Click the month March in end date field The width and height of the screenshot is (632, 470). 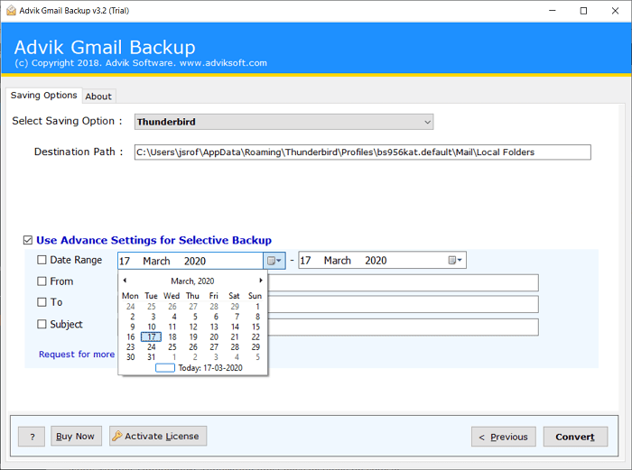pos(338,261)
